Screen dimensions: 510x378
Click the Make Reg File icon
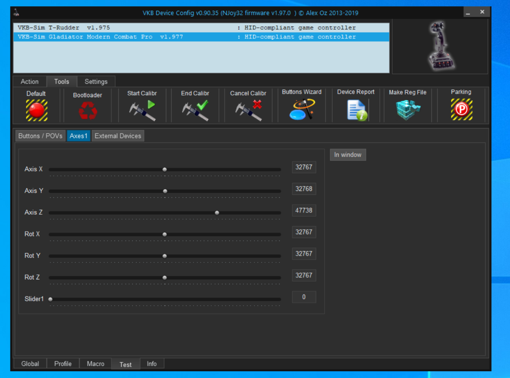click(408, 110)
